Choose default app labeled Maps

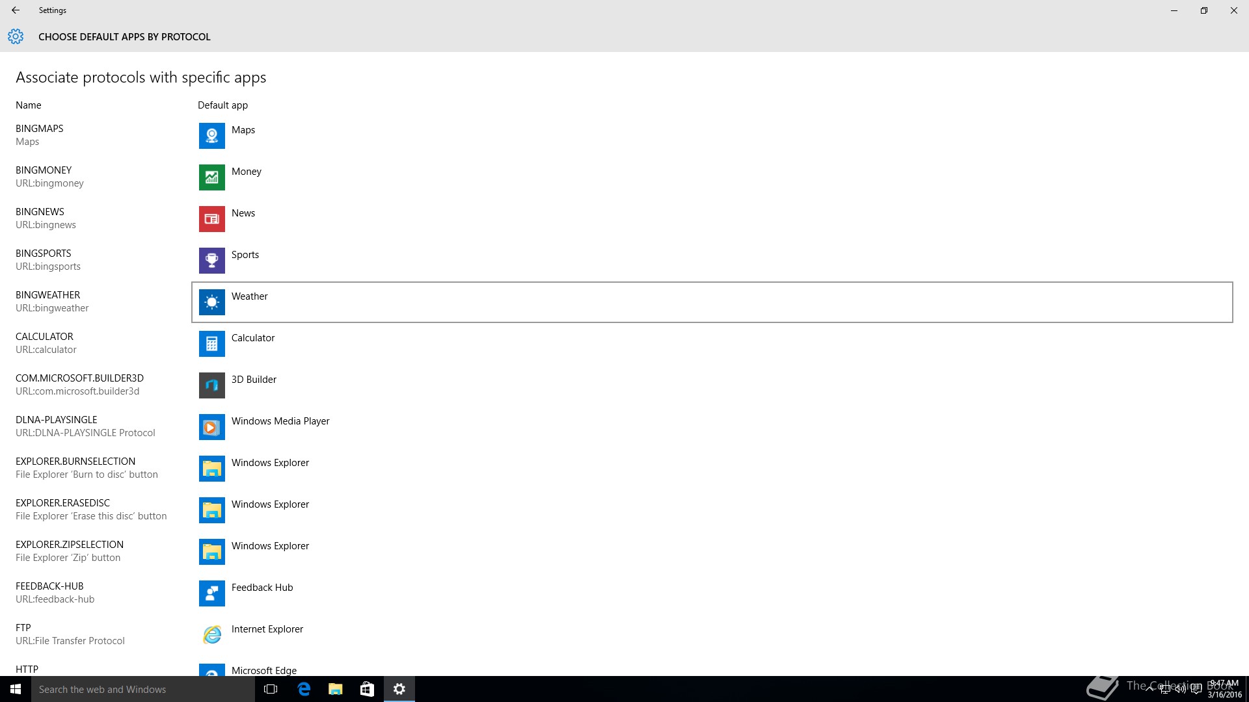click(712, 136)
